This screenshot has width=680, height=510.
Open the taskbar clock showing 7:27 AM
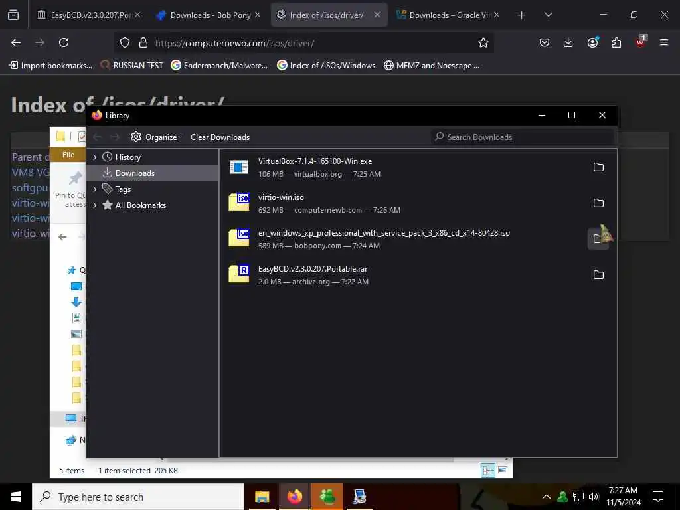(623, 497)
